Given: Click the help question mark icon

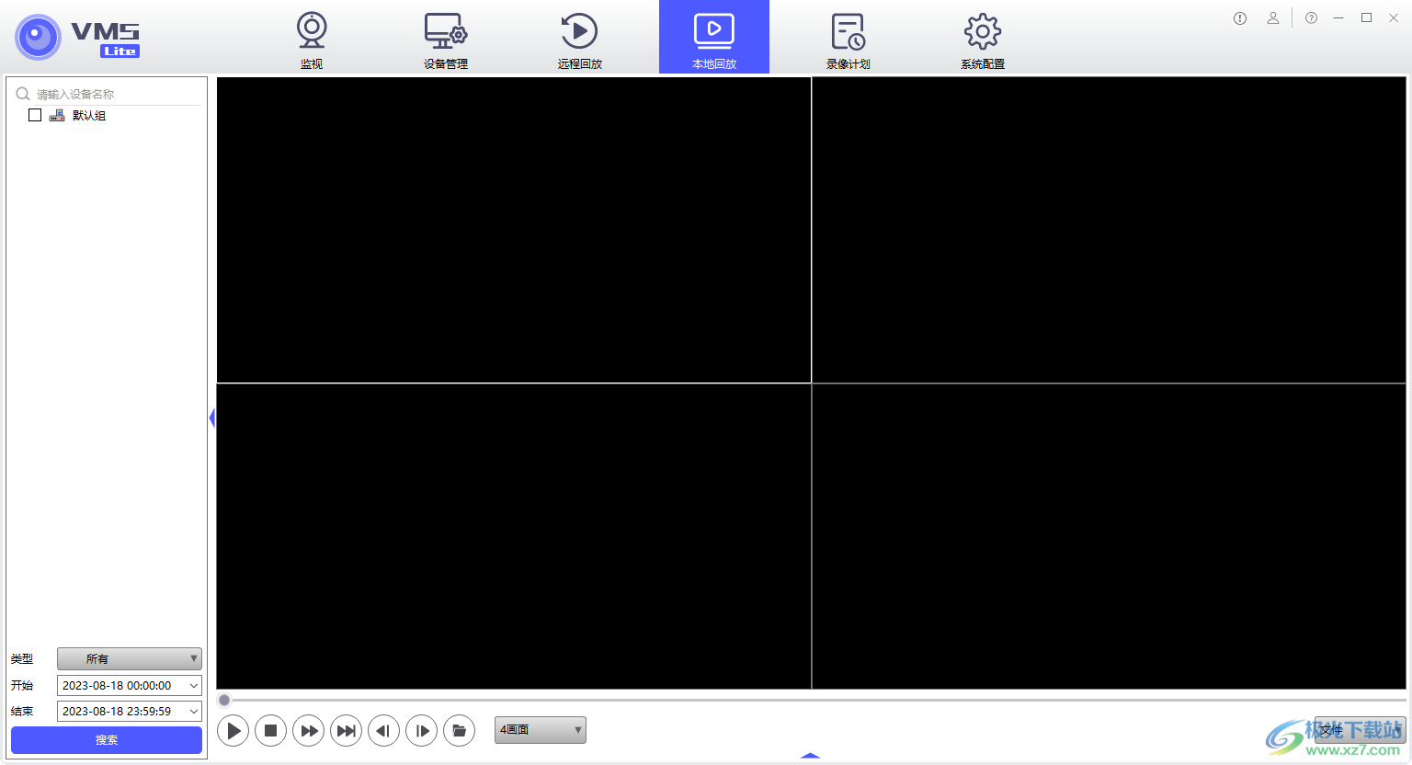Looking at the screenshot, I should pyautogui.click(x=1311, y=18).
